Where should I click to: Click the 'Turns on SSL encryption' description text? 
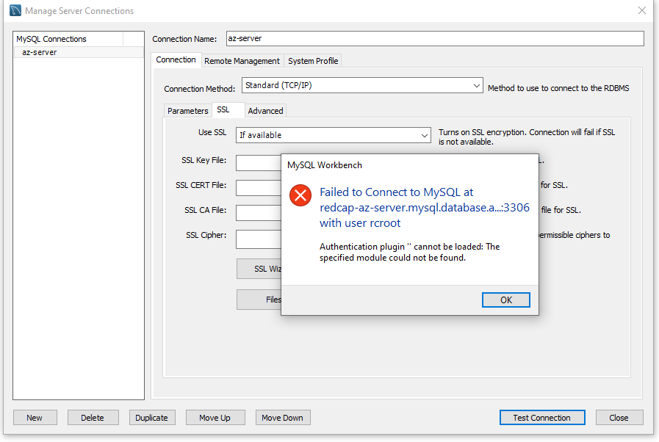coord(527,137)
